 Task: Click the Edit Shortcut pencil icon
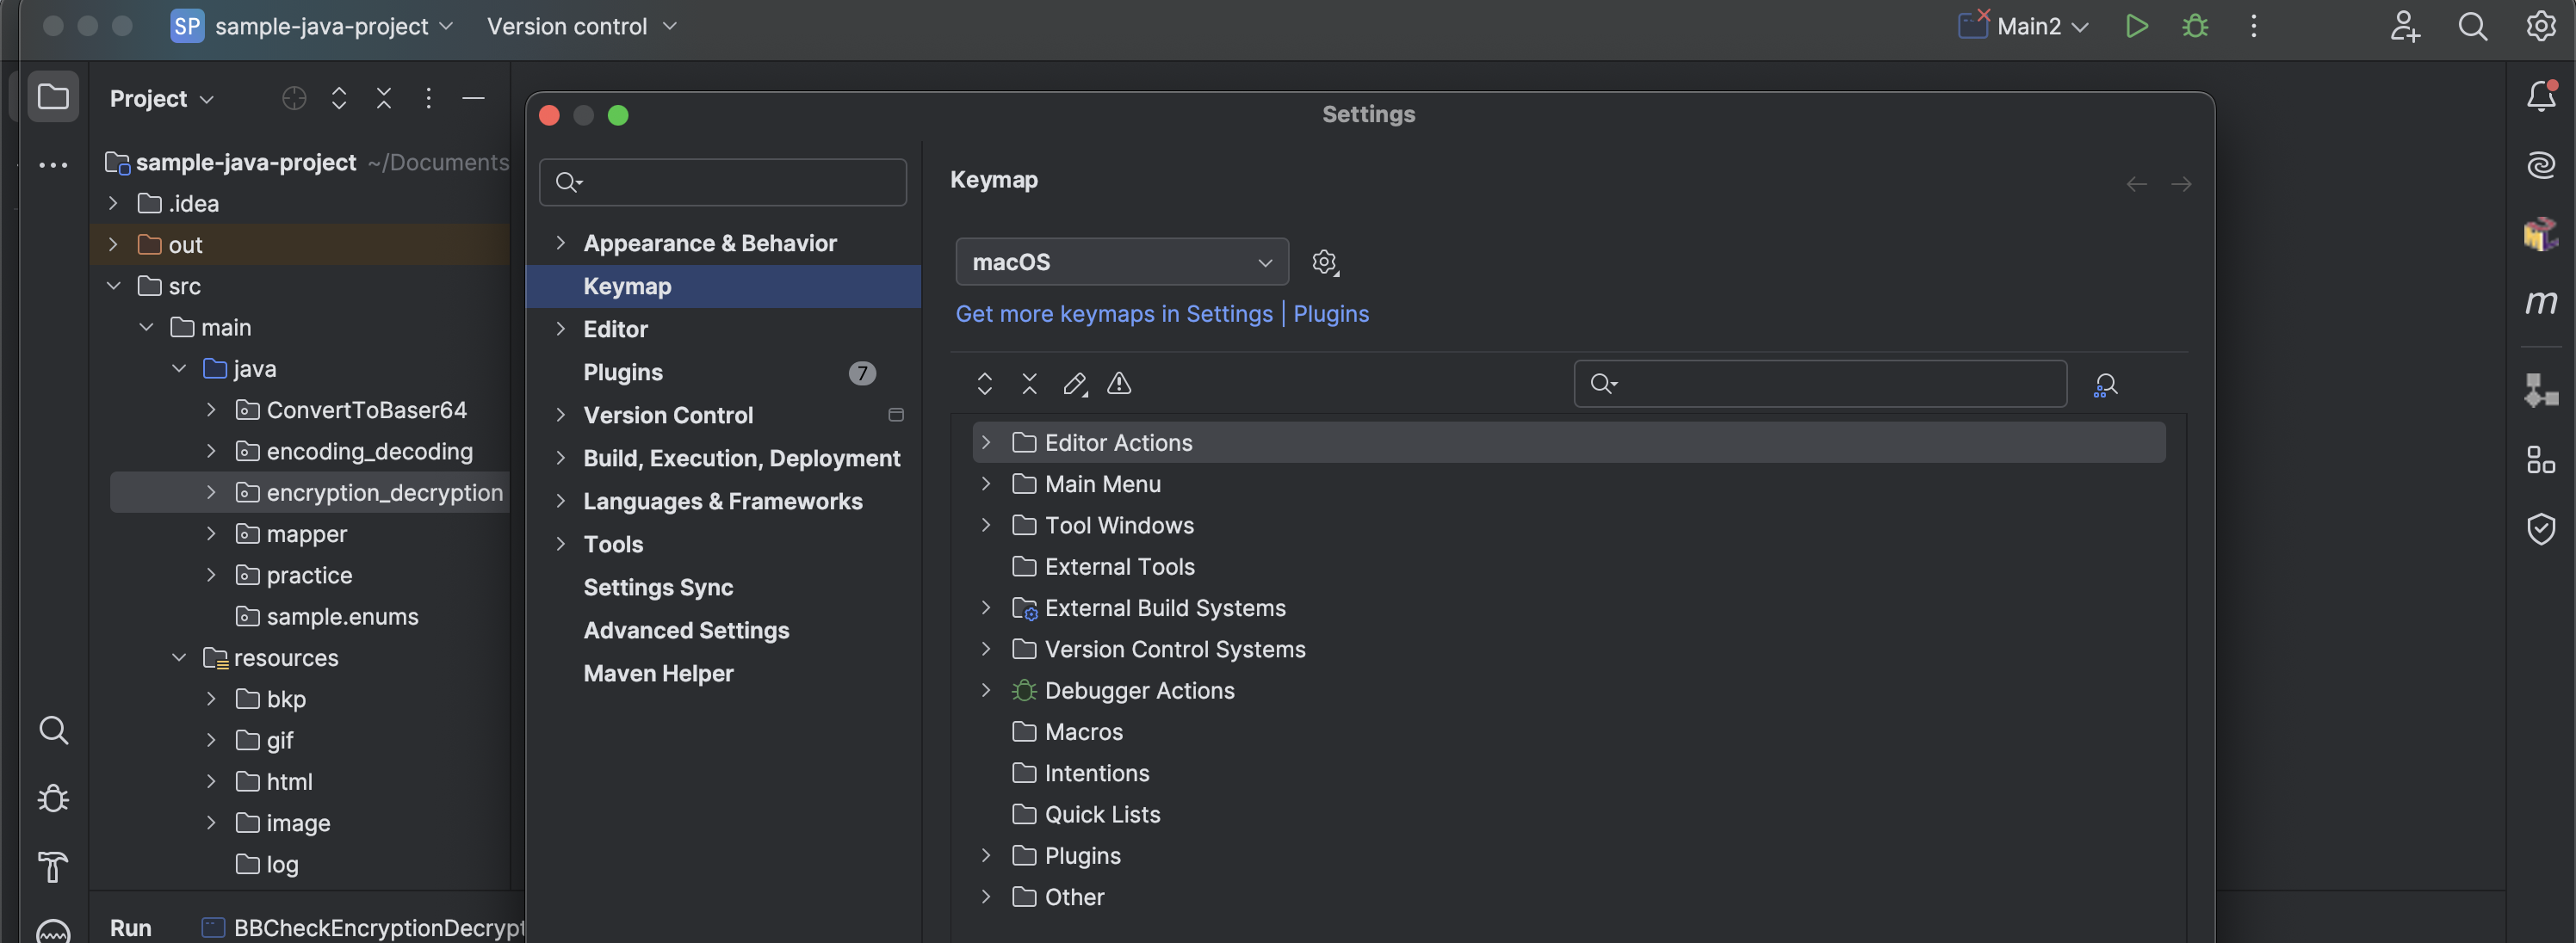pos(1075,384)
